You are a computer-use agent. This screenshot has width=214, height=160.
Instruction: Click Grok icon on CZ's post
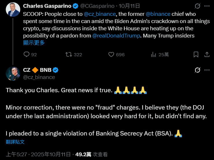coord(198,70)
